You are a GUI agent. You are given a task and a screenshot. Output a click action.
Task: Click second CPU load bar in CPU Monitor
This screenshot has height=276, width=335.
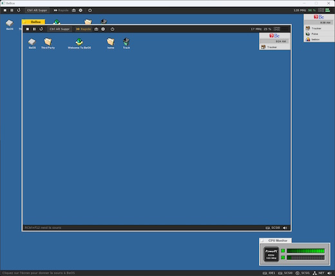[306, 257]
